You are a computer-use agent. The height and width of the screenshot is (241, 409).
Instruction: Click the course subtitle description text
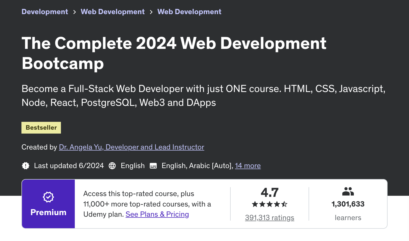pyautogui.click(x=203, y=96)
